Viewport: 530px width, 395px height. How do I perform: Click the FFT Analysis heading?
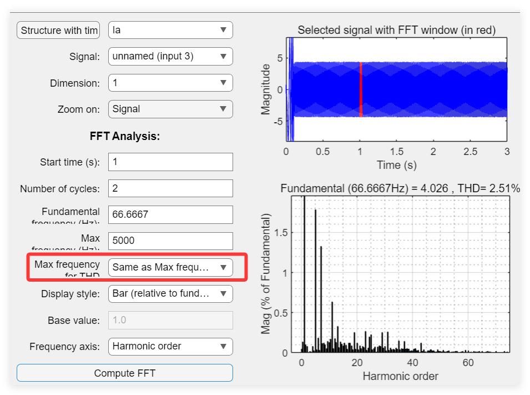[x=125, y=136]
